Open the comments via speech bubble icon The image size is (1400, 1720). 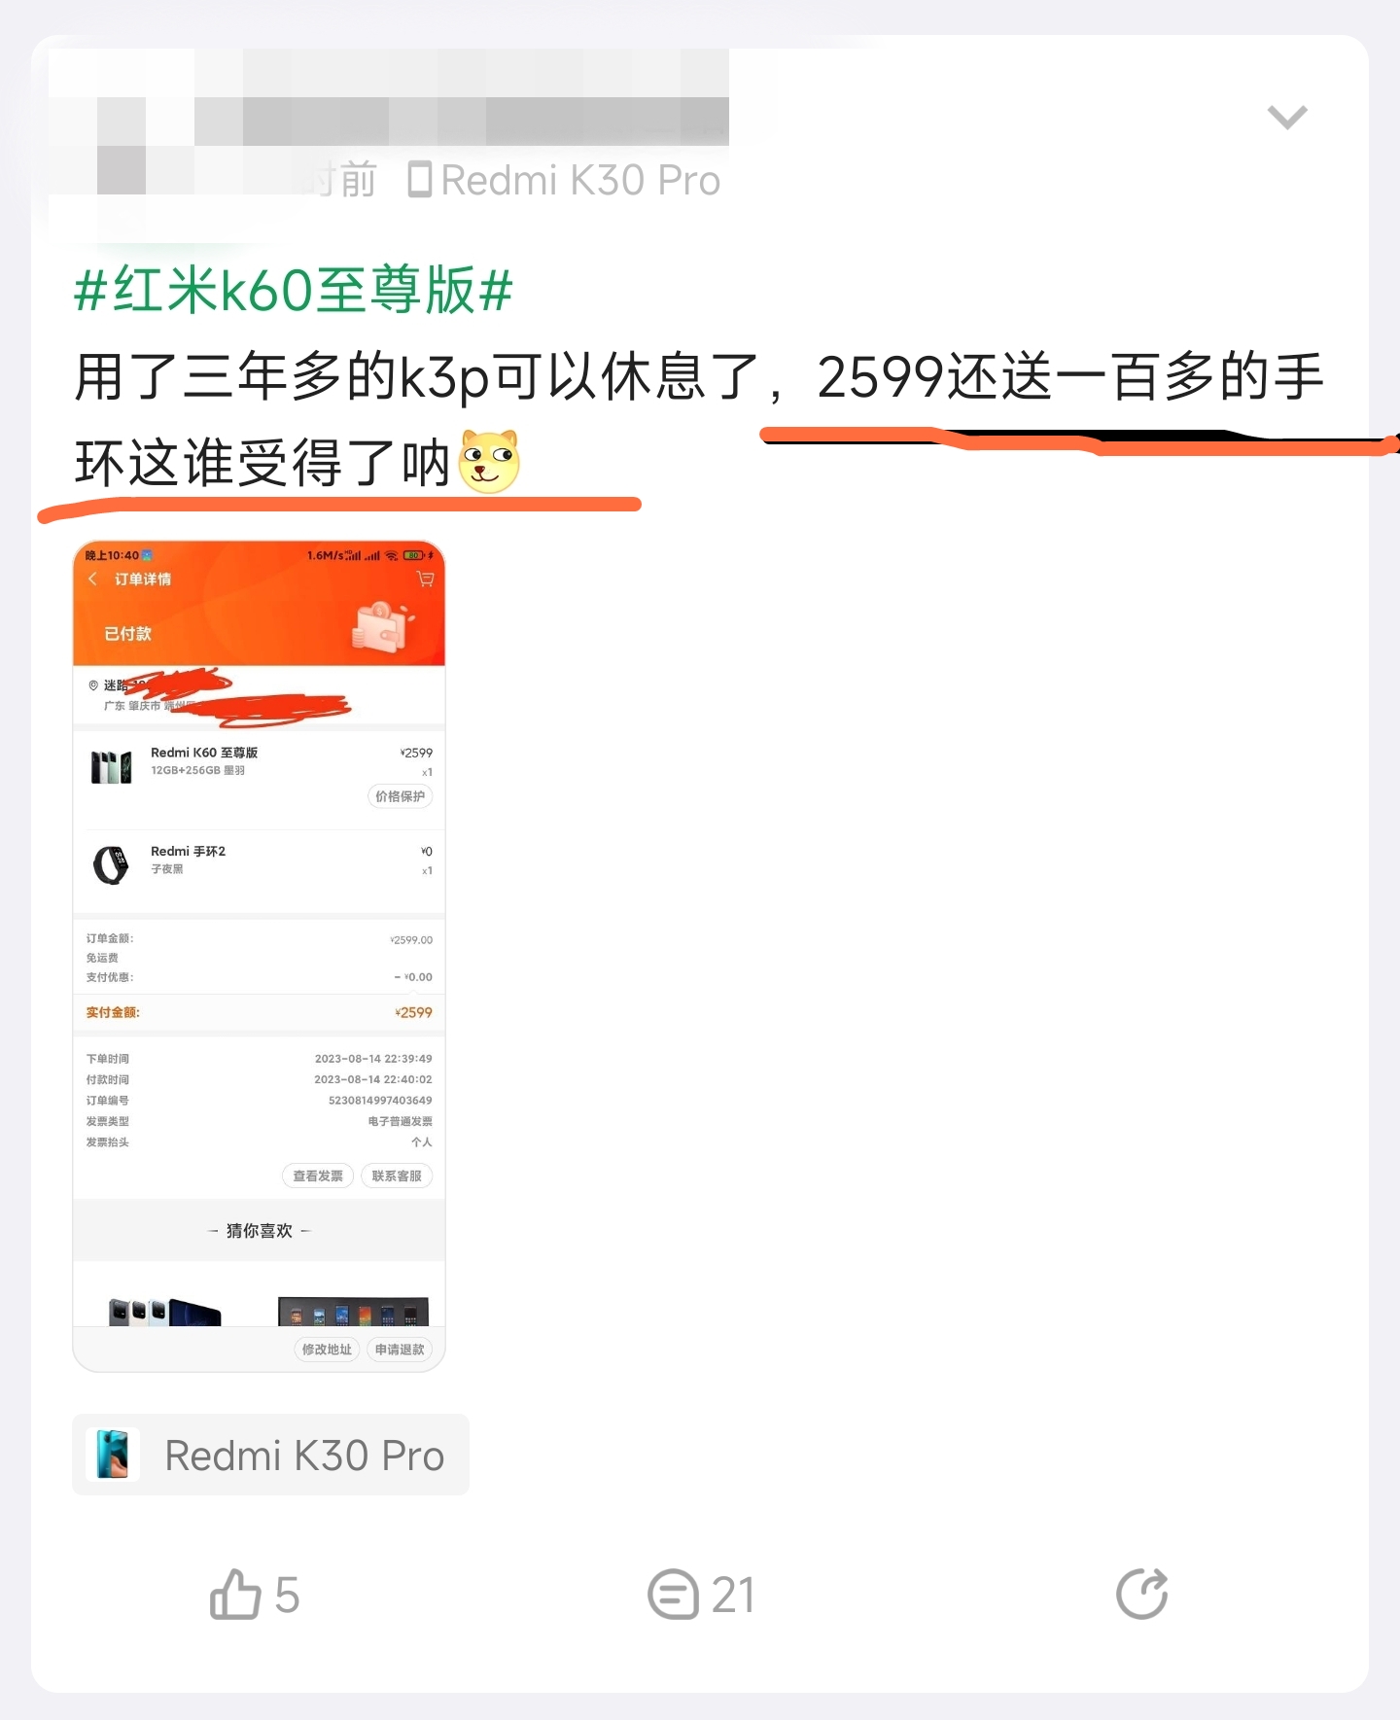pyautogui.click(x=673, y=1595)
